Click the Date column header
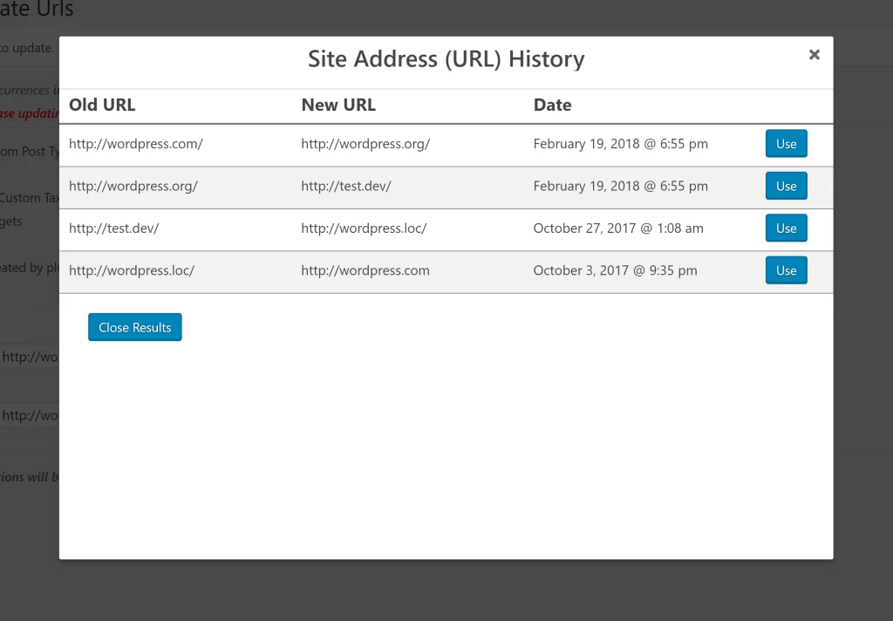 [x=552, y=105]
